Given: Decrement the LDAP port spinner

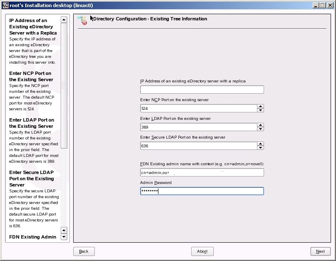Looking at the screenshot, I should [260, 129].
